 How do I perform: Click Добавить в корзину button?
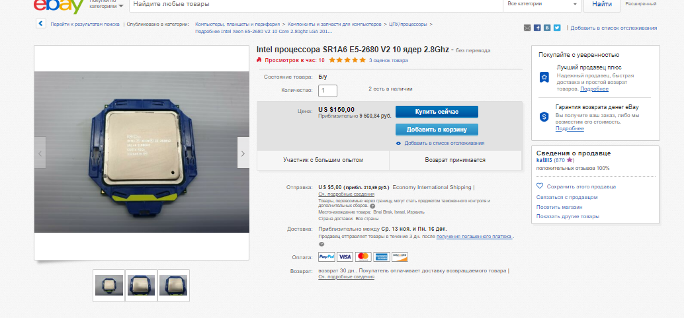(x=437, y=130)
